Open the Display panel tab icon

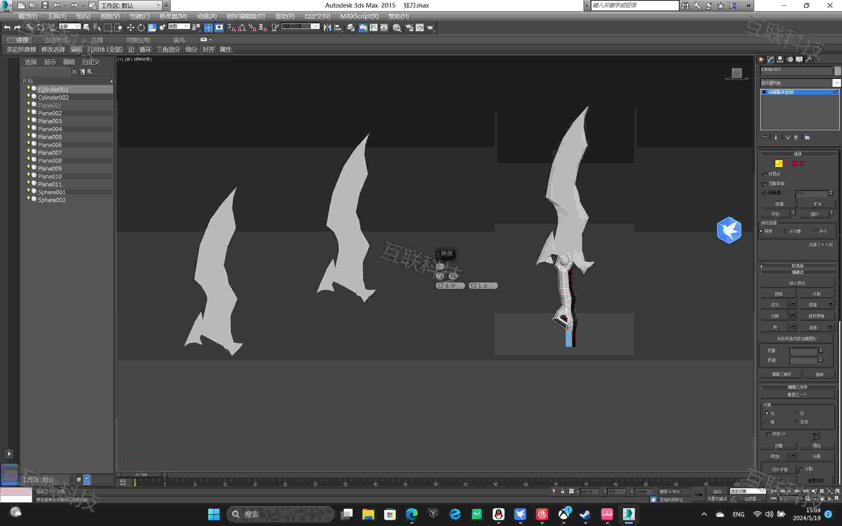[799, 60]
